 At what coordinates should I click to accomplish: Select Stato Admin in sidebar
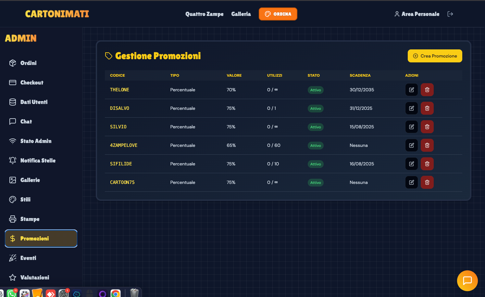pos(41,141)
